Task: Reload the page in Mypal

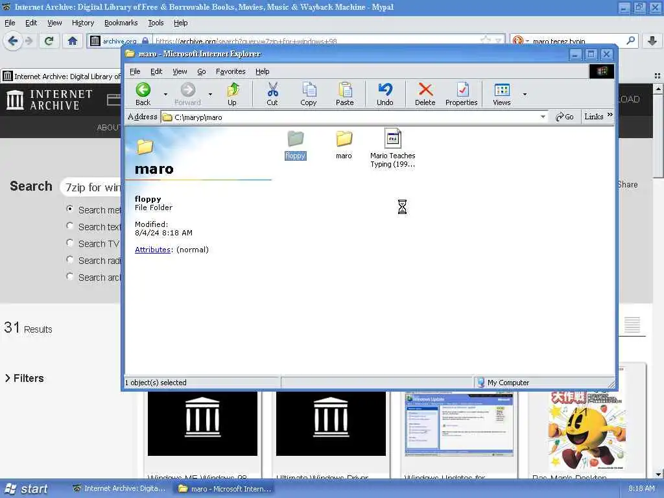Action: [49, 41]
